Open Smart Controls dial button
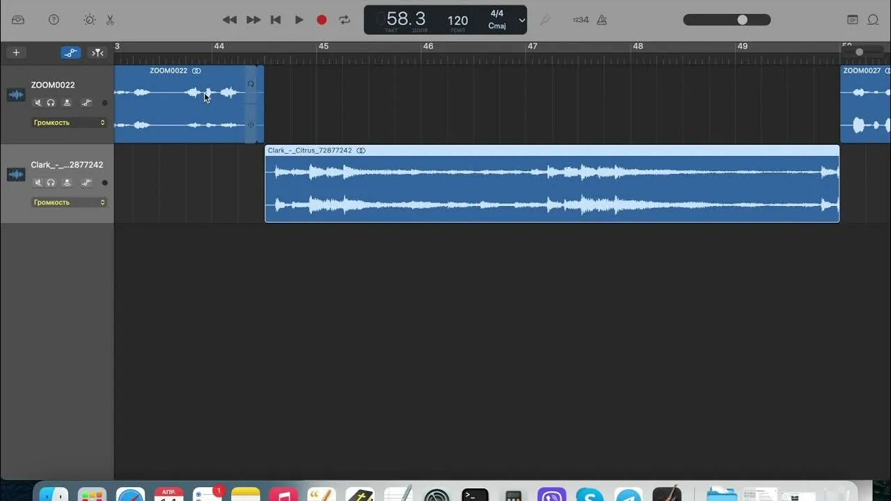Viewport: 891px width, 501px height. [90, 19]
